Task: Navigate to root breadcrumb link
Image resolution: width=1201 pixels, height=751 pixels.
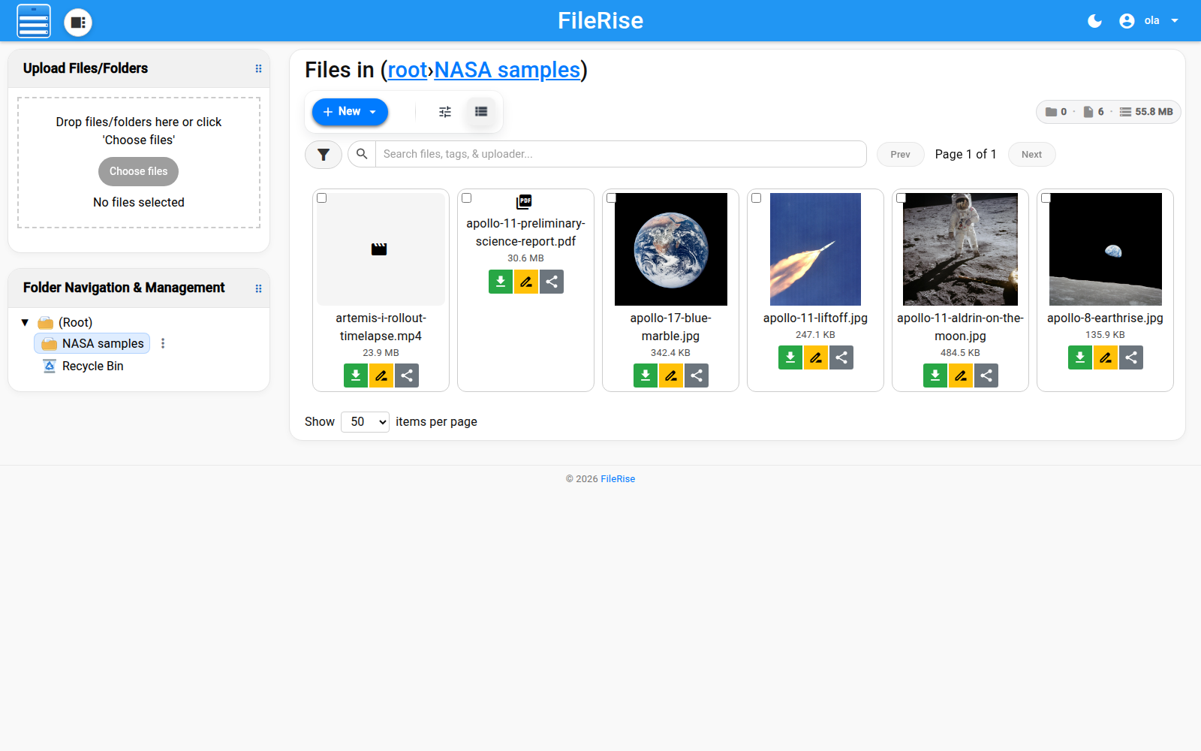Action: pyautogui.click(x=408, y=70)
